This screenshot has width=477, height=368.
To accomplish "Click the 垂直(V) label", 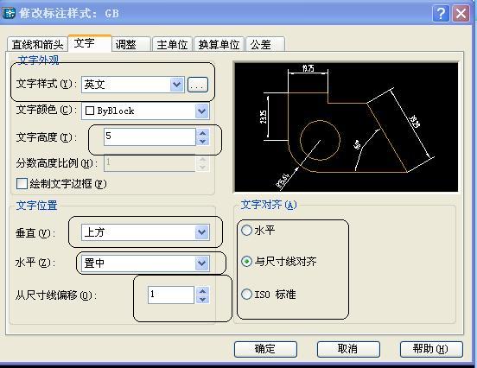I will coord(35,233).
